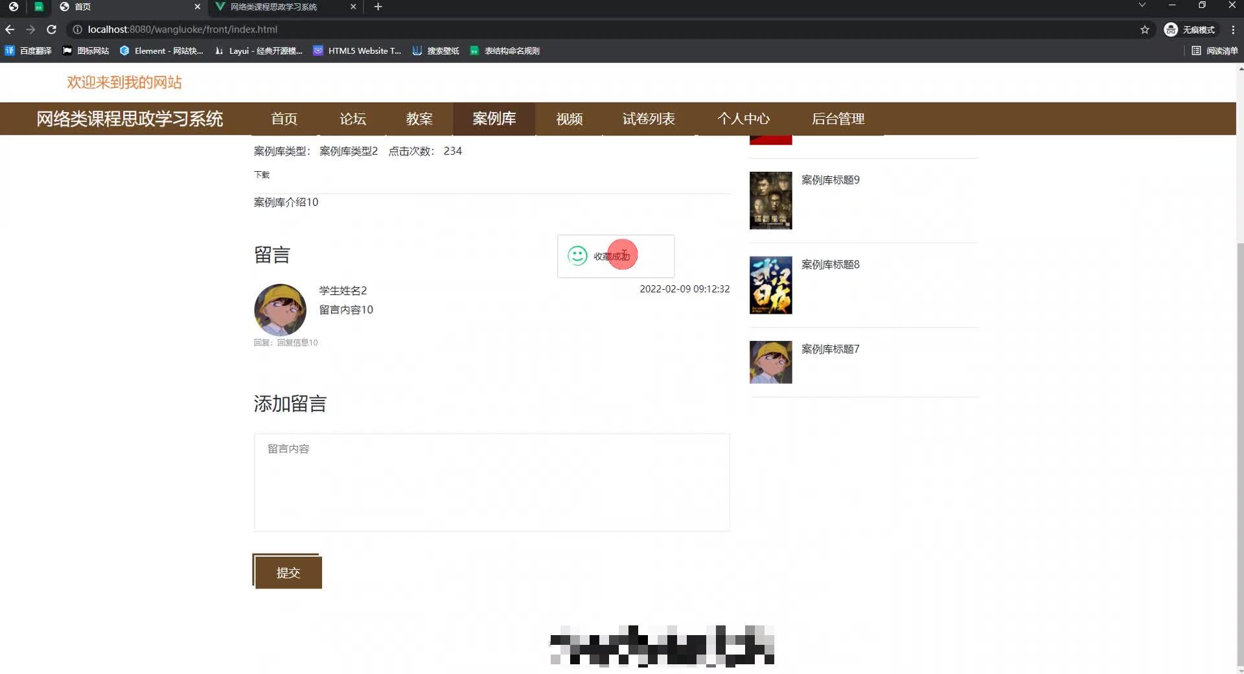The height and width of the screenshot is (674, 1244).
Task: Open 案例库标题7 thumbnail in sidebar
Action: [x=770, y=362]
